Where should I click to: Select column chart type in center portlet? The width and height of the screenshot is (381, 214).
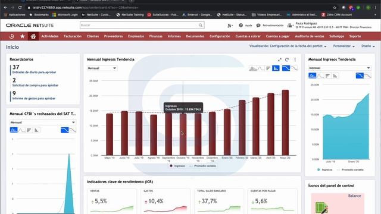276,68
